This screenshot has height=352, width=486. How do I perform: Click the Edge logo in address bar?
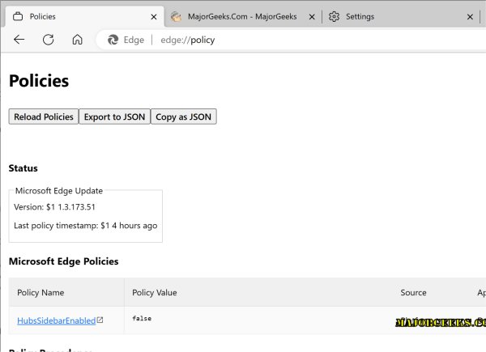coord(113,40)
